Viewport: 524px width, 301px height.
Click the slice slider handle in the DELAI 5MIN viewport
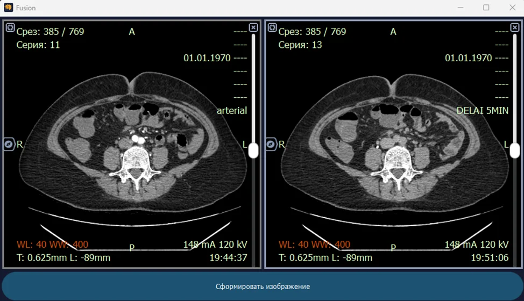[515, 150]
